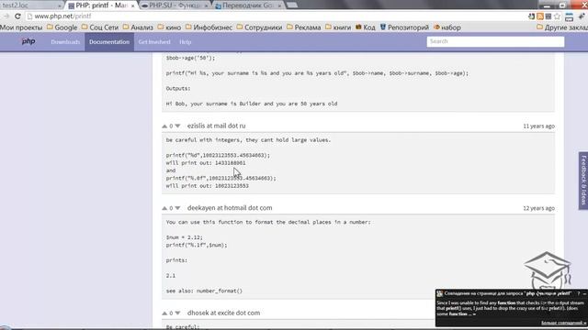
Task: Open the Анализ bookmark folder
Action: pos(138,27)
